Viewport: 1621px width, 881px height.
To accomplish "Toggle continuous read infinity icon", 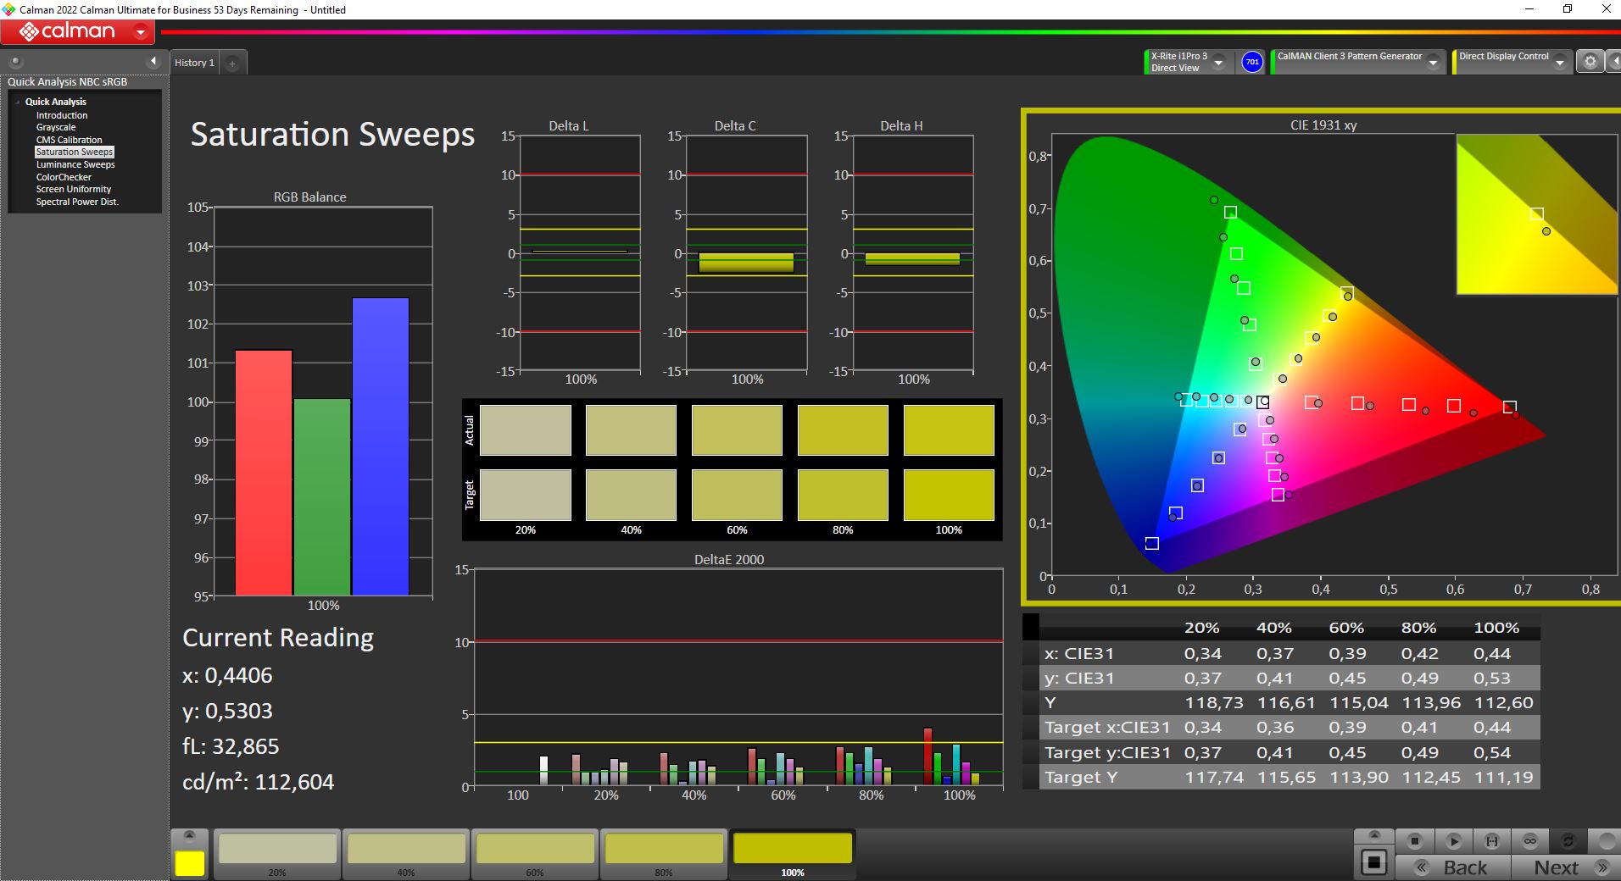I will tap(1530, 841).
